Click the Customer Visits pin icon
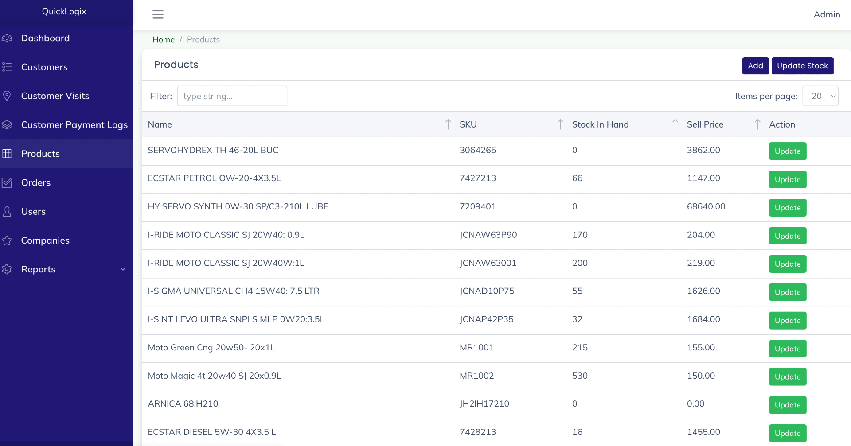This screenshot has width=851, height=446. pyautogui.click(x=7, y=96)
